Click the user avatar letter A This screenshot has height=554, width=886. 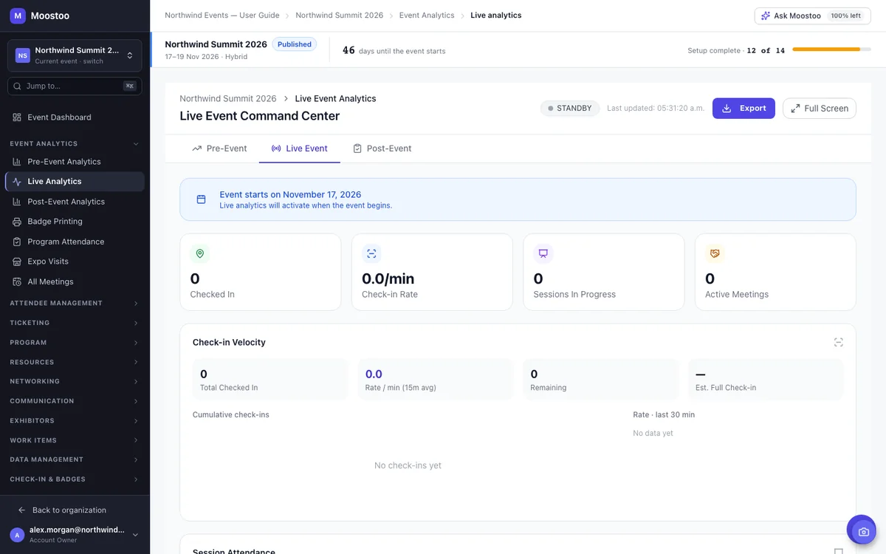(x=17, y=535)
